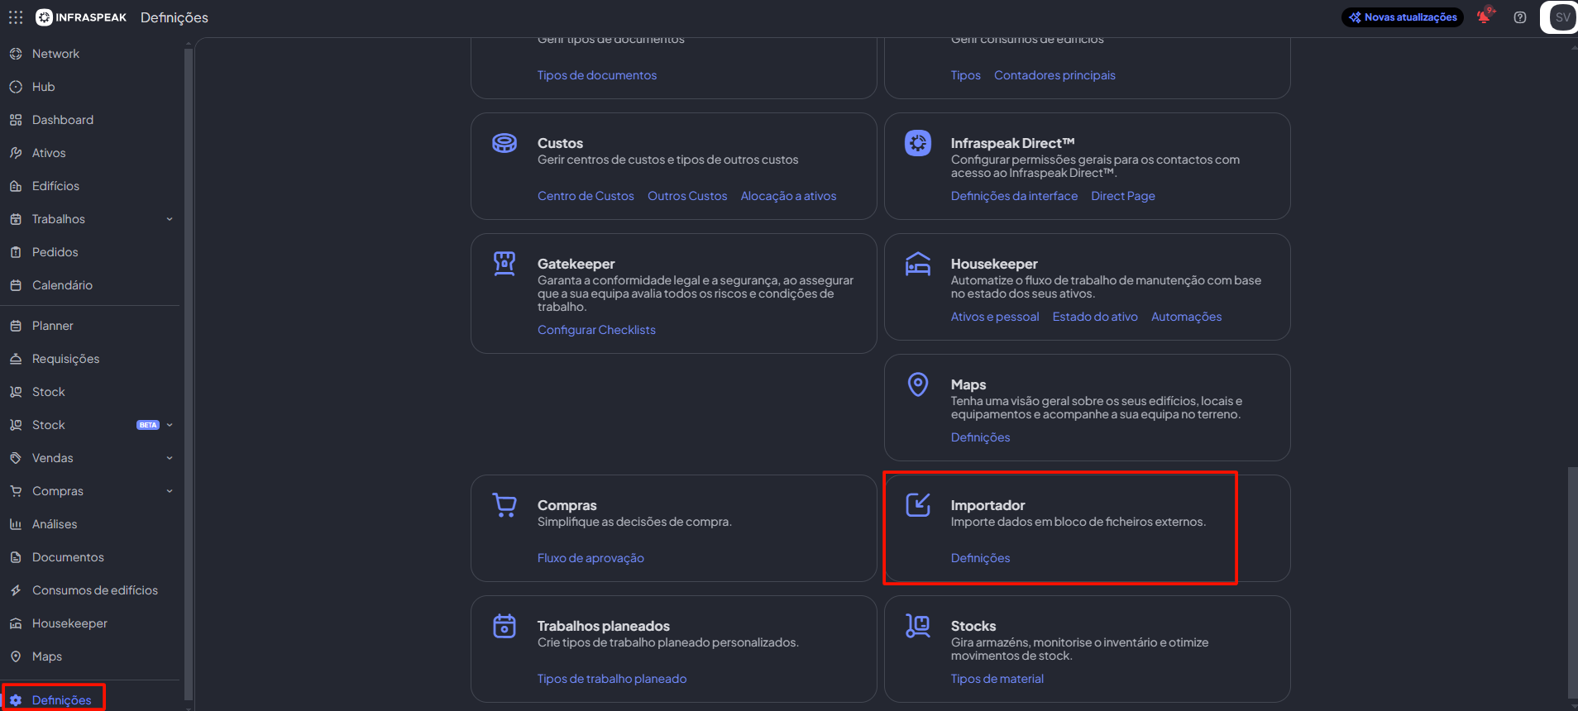Open the Tipos de documentos link

[597, 75]
